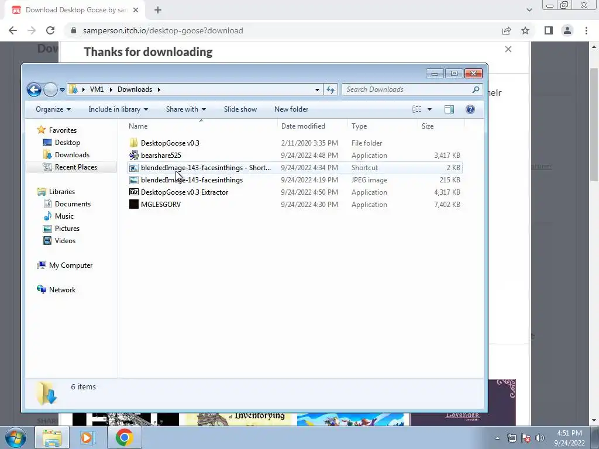Image resolution: width=599 pixels, height=449 pixels.
Task: Click the Chrome taskbar icon
Action: 124,437
